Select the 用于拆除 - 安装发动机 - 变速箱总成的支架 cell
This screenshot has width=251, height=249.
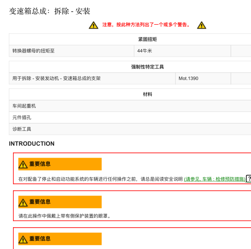pos(92,78)
